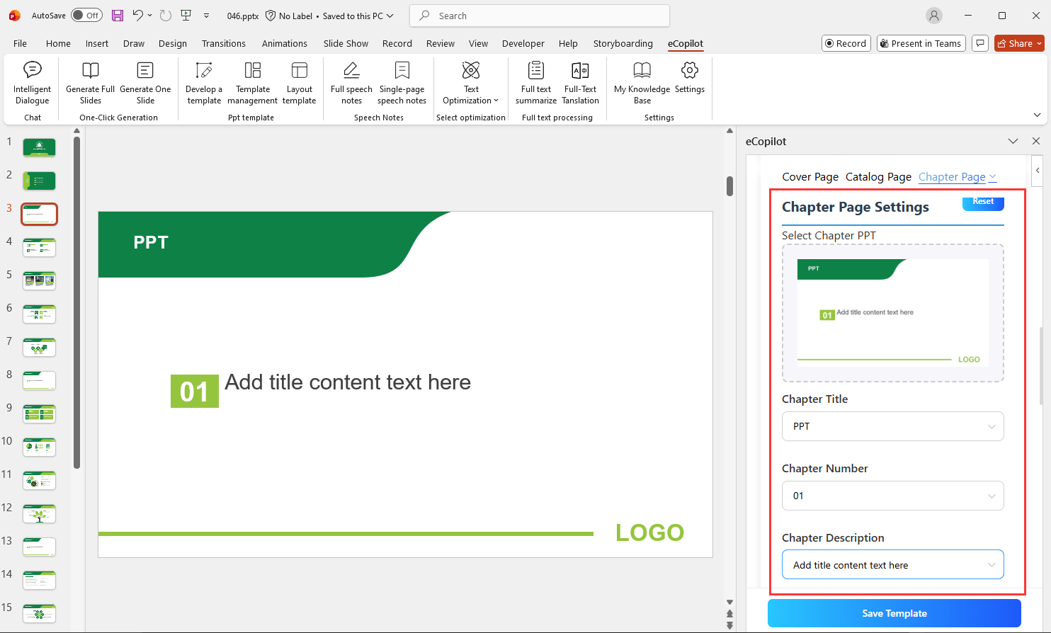Switch to the Home tab
Screen dimensions: 1051x633
(x=58, y=43)
